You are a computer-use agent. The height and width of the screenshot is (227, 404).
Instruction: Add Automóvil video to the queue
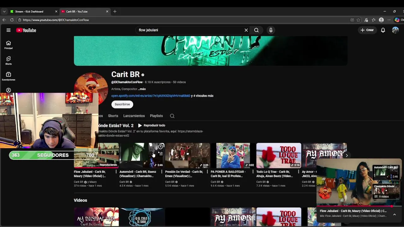click(x=161, y=154)
